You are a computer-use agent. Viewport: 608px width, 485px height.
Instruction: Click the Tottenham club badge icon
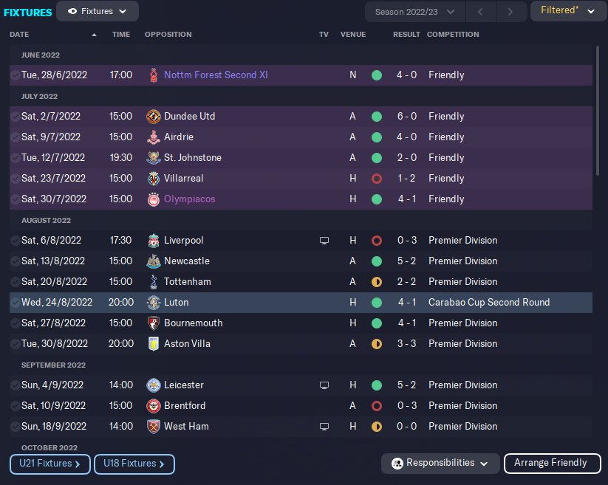point(154,282)
